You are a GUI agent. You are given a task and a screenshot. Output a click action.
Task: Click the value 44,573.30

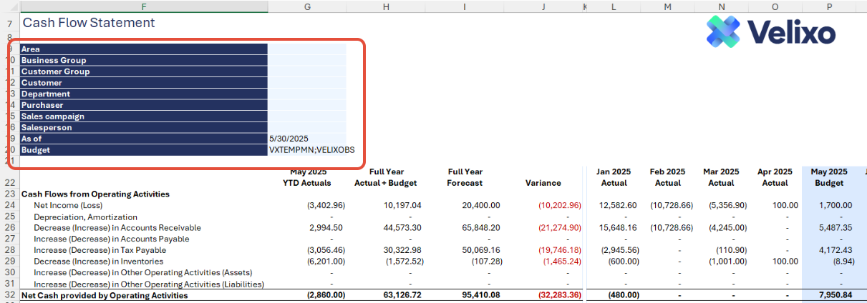(404, 228)
